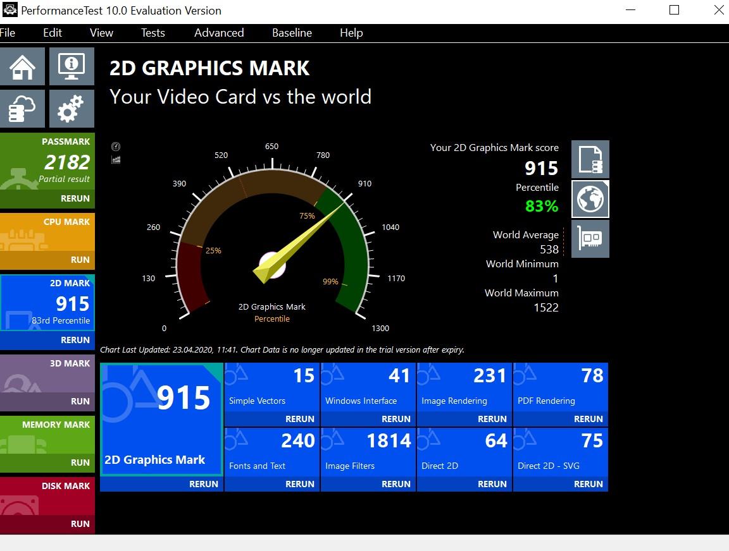Click the 83rd Percentile text in sidebar

pyautogui.click(x=61, y=321)
